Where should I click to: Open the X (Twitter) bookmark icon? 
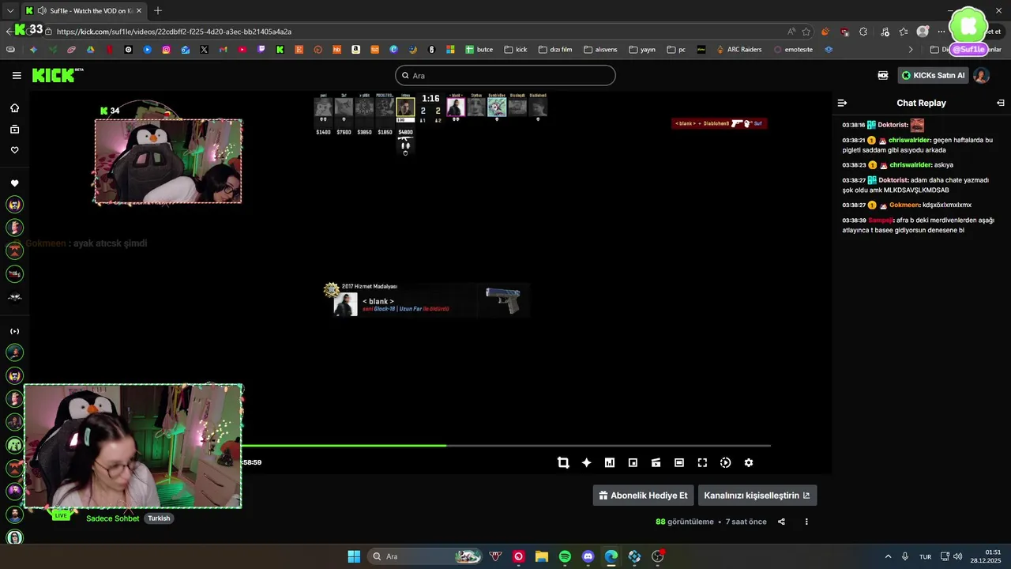click(204, 49)
